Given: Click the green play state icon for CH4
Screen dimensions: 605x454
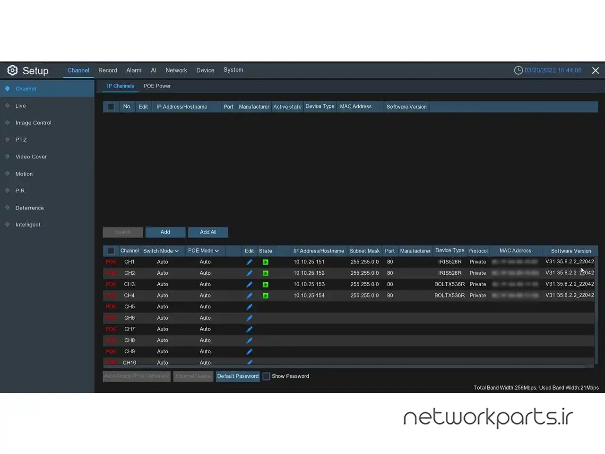Looking at the screenshot, I should coord(266,296).
